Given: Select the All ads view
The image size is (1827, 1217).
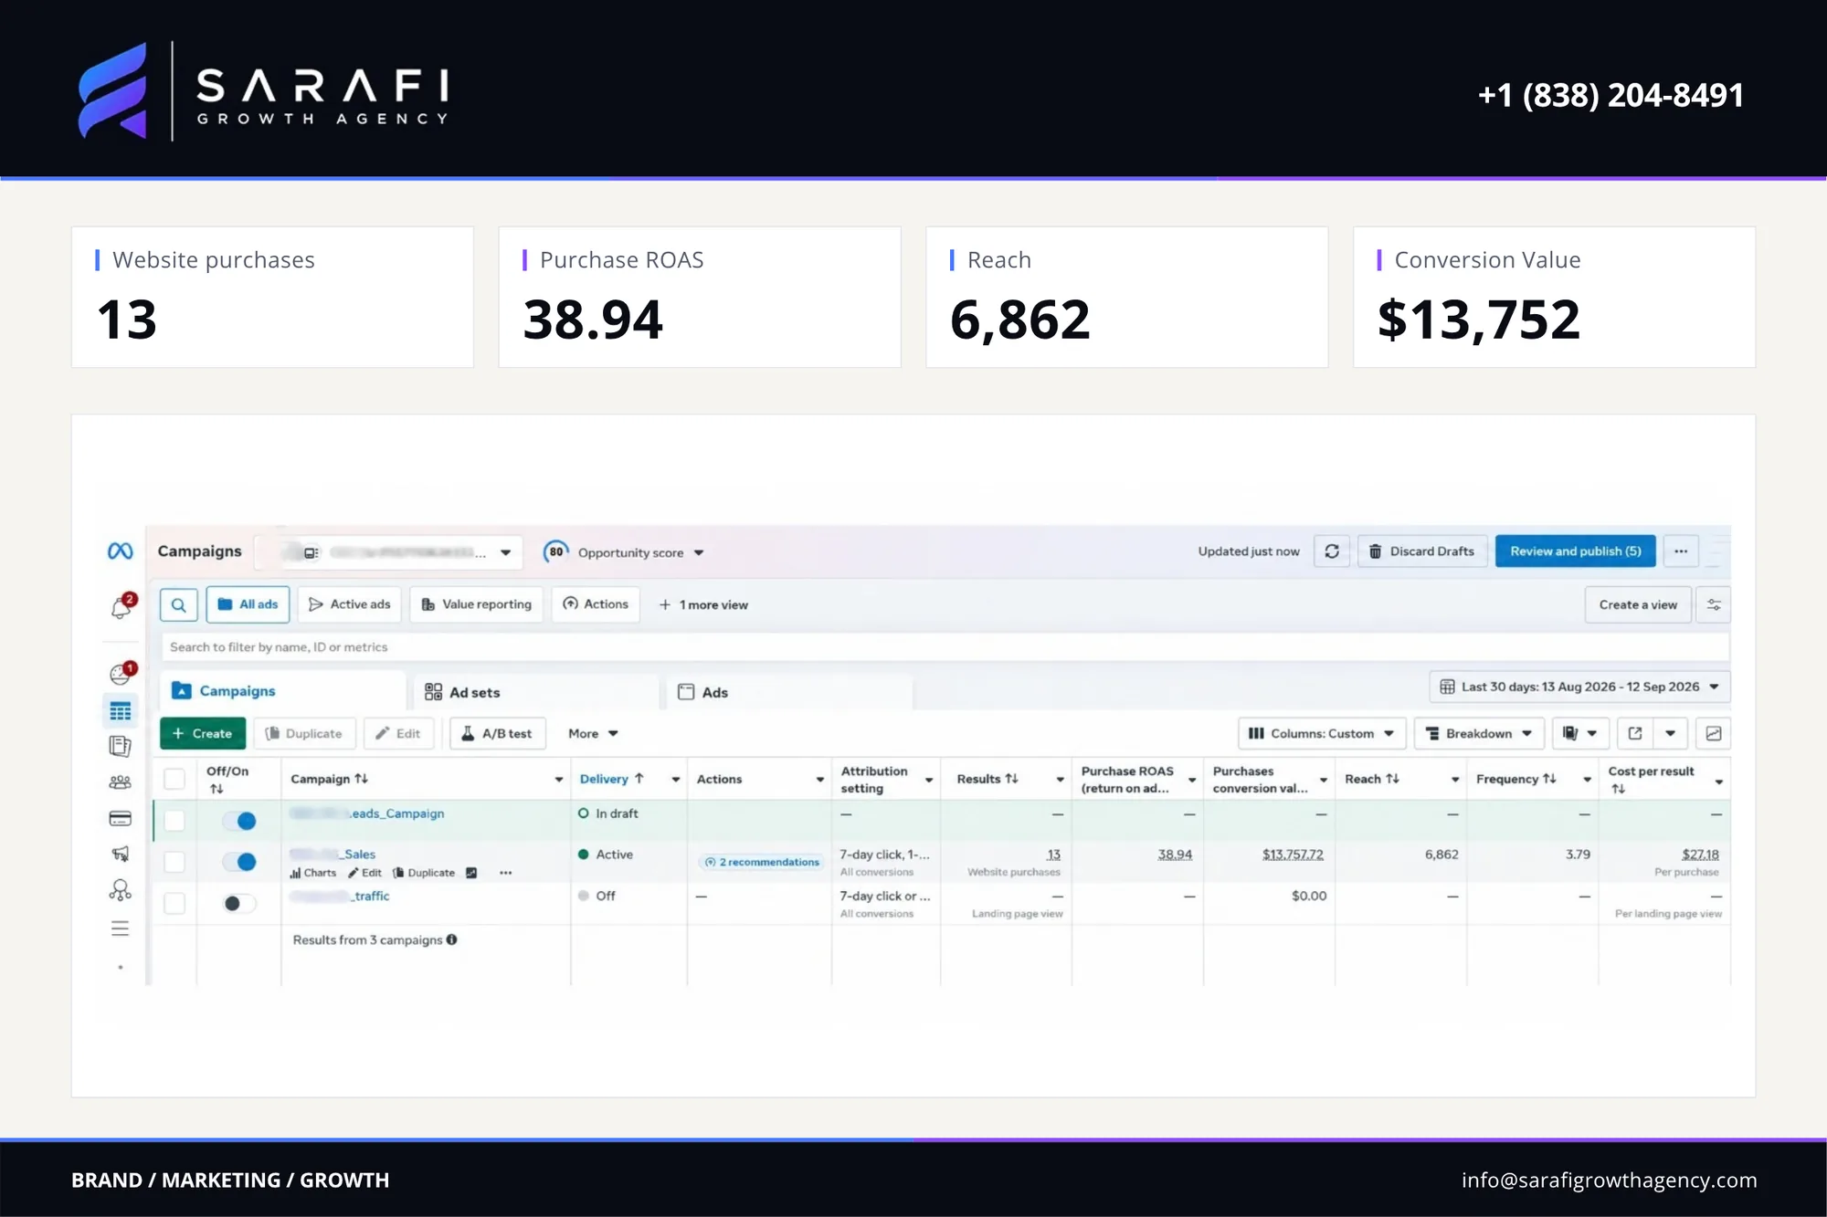Looking at the screenshot, I should 248,604.
